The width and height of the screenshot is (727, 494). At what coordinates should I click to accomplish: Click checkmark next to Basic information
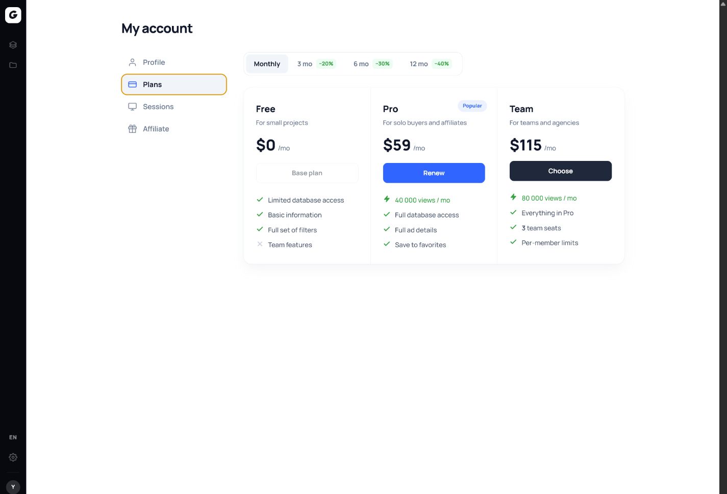tap(260, 214)
